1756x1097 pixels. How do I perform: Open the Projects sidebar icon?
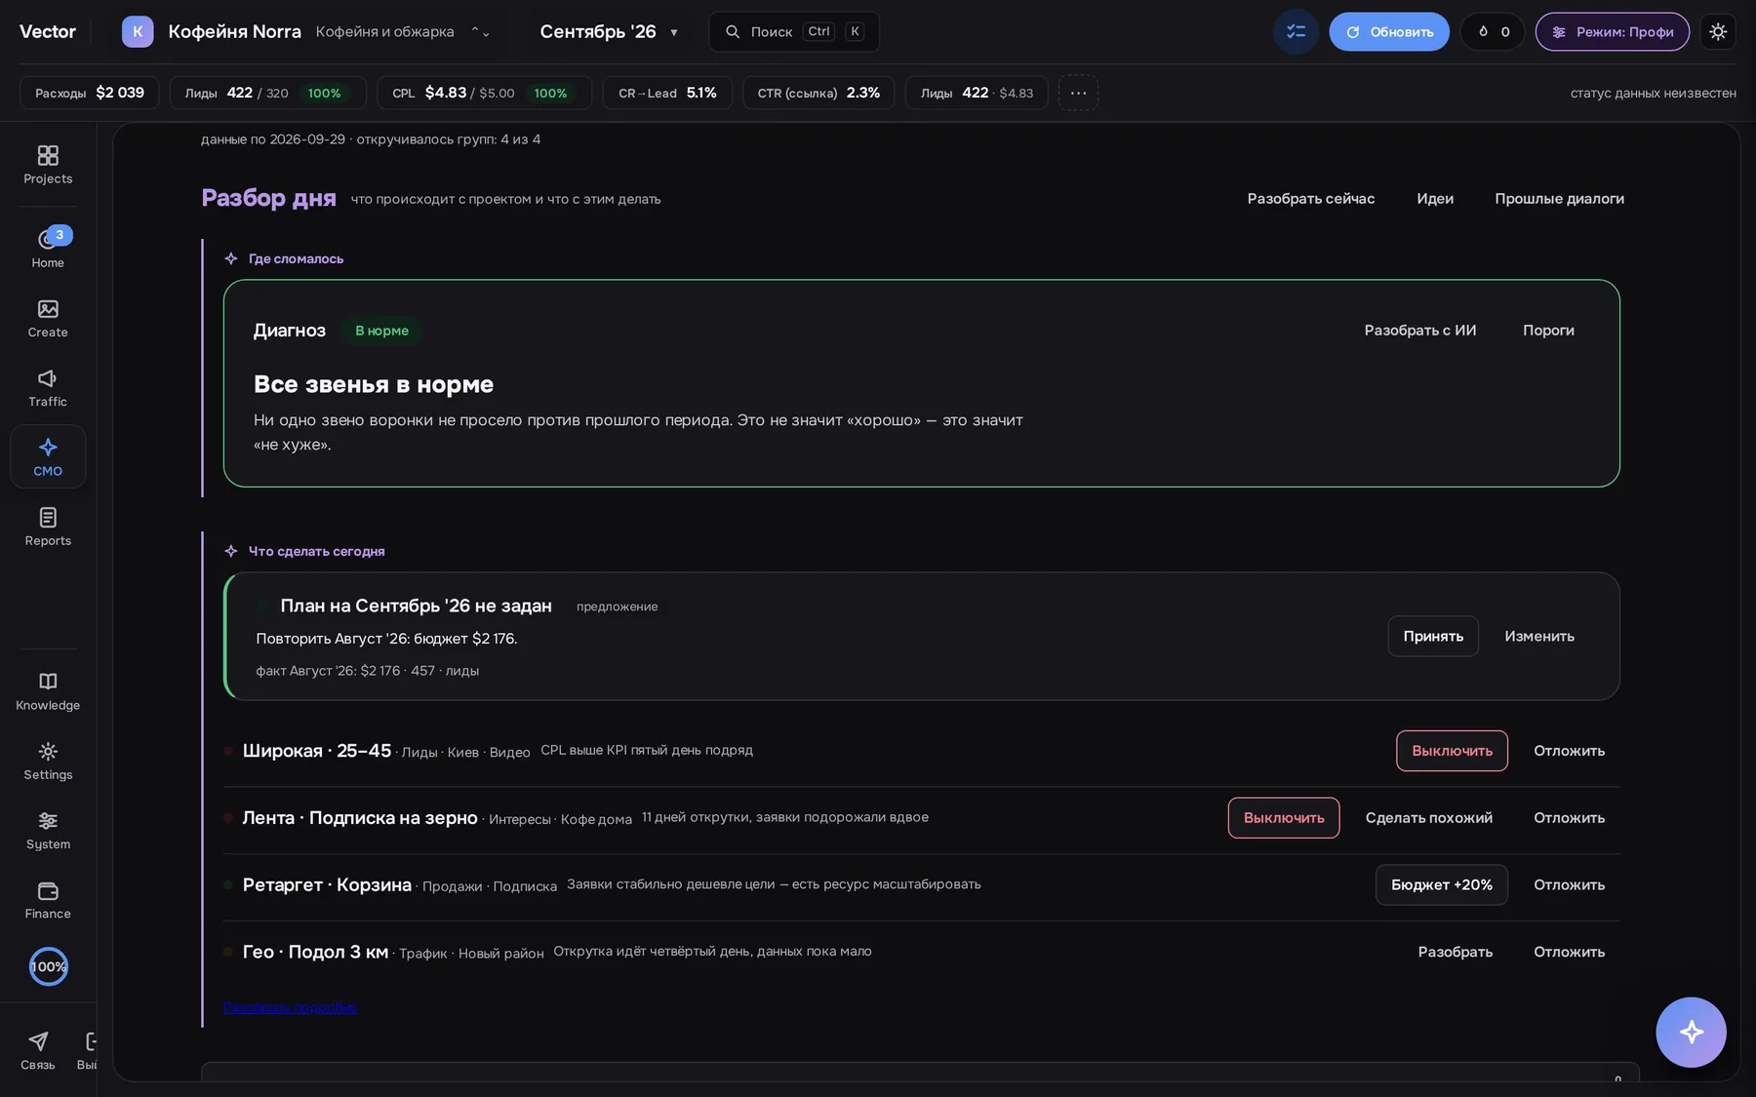[48, 165]
